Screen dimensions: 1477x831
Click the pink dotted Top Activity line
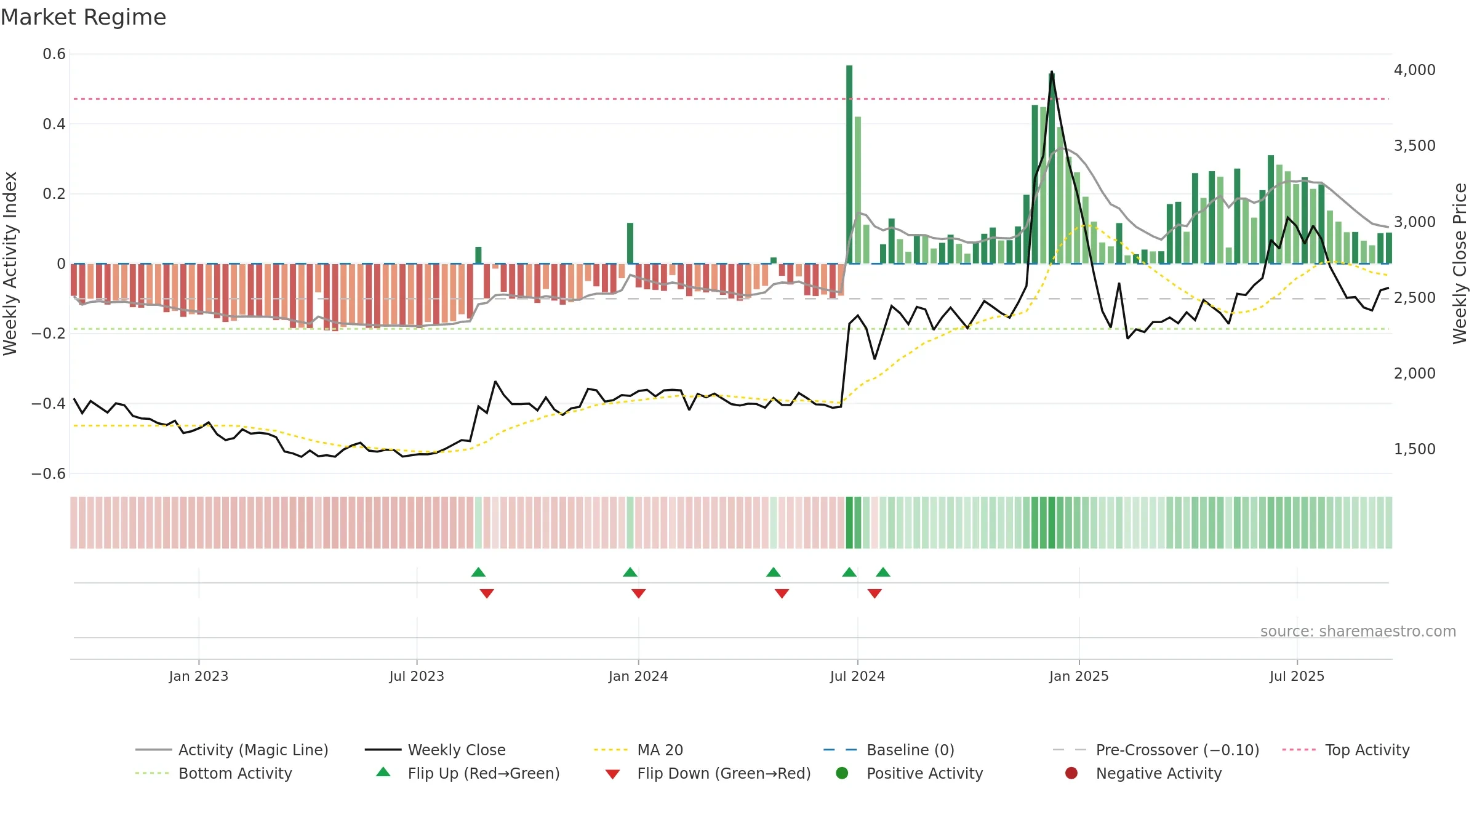click(x=731, y=98)
